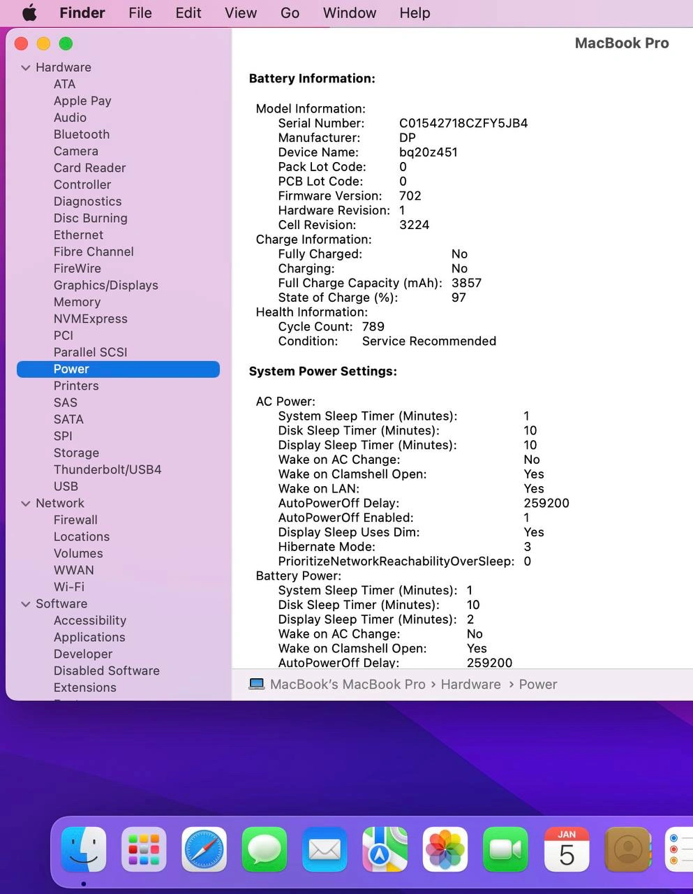The image size is (693, 894).
Task: Click the Apple menu logo
Action: pos(29,13)
